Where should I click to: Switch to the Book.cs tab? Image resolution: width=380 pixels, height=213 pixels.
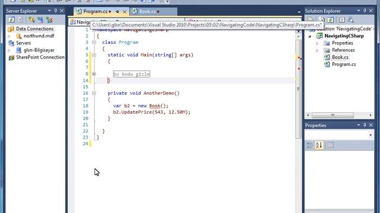(147, 11)
